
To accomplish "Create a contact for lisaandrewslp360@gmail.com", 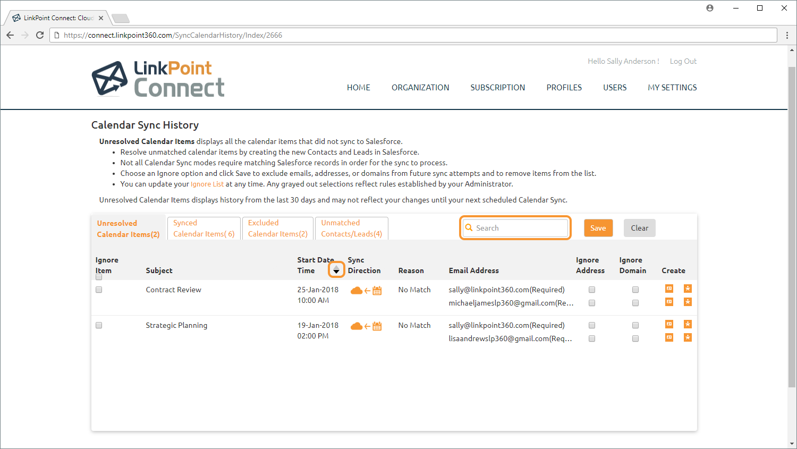I will click(669, 337).
